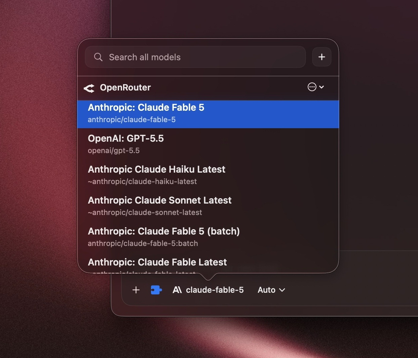Pick Anthropic: Claude Fable 5 (batch)
418x358 pixels.
click(x=208, y=237)
